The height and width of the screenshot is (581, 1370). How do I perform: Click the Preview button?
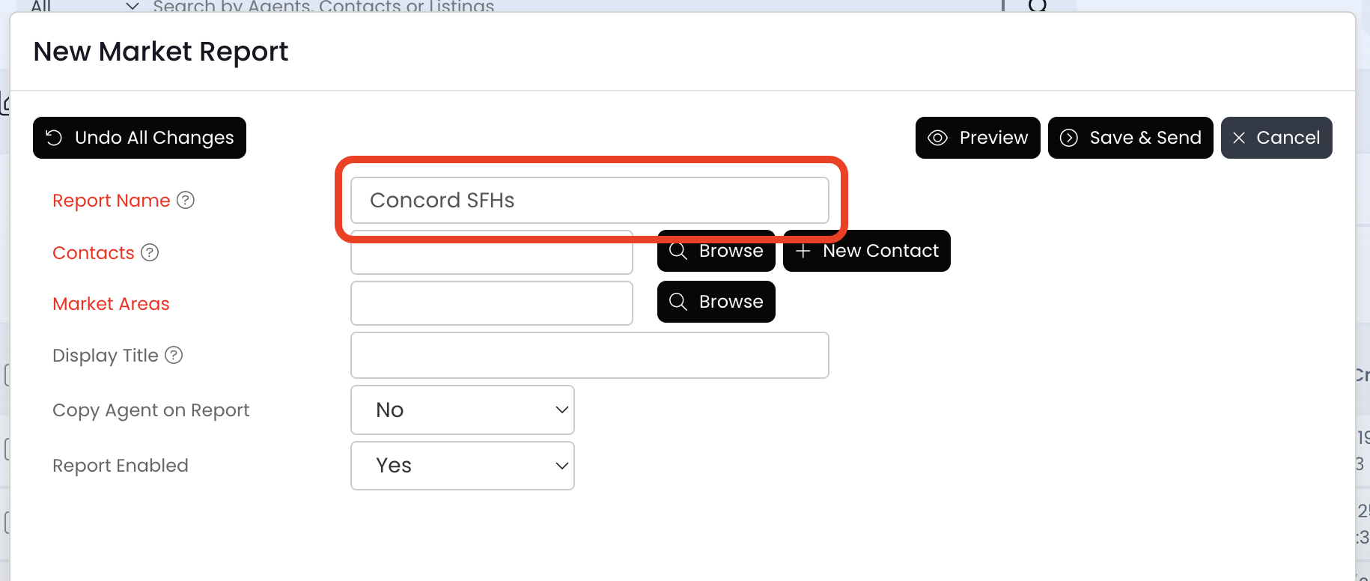pyautogui.click(x=977, y=138)
